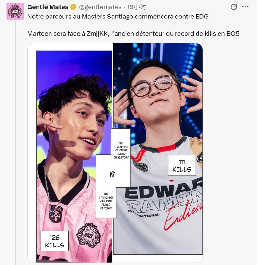Click the M8 crest on pink jersey

point(88,235)
